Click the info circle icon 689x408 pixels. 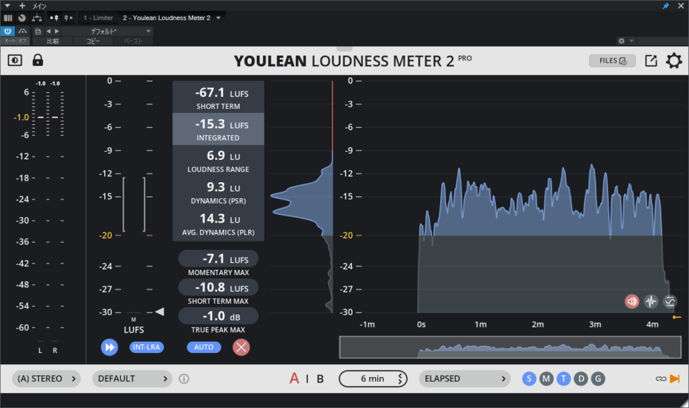point(184,378)
